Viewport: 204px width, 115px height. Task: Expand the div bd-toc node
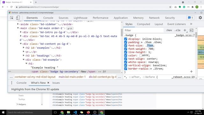[21, 36]
